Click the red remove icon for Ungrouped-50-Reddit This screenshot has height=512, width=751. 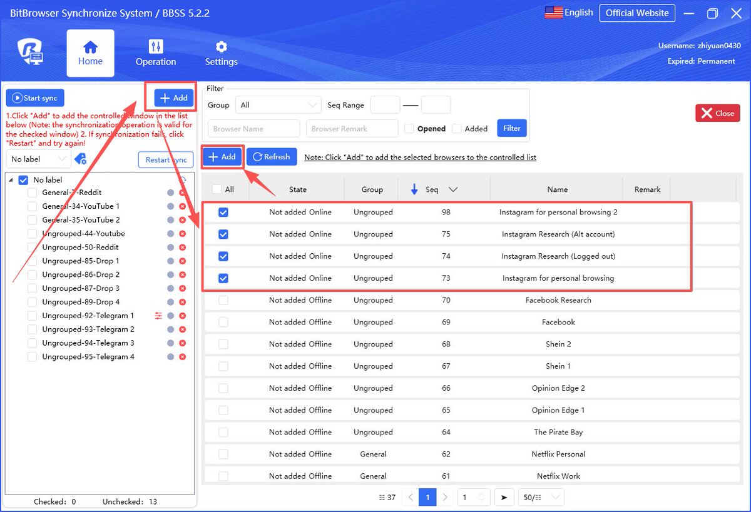183,248
